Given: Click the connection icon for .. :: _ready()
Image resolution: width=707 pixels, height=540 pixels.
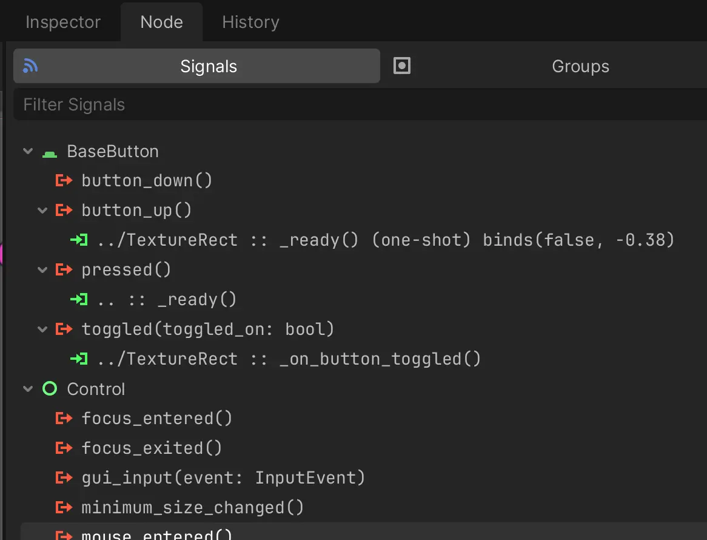Looking at the screenshot, I should tap(78, 299).
